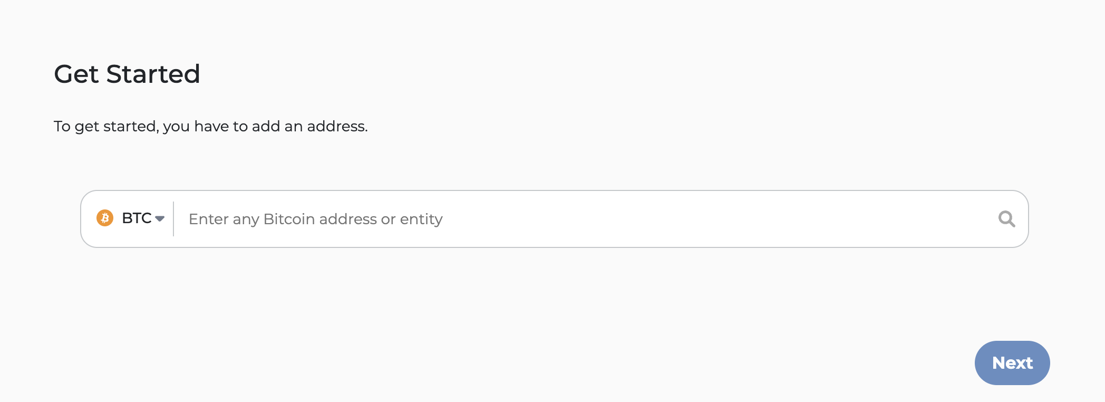
Task: Click the Next button
Action: (1012, 363)
